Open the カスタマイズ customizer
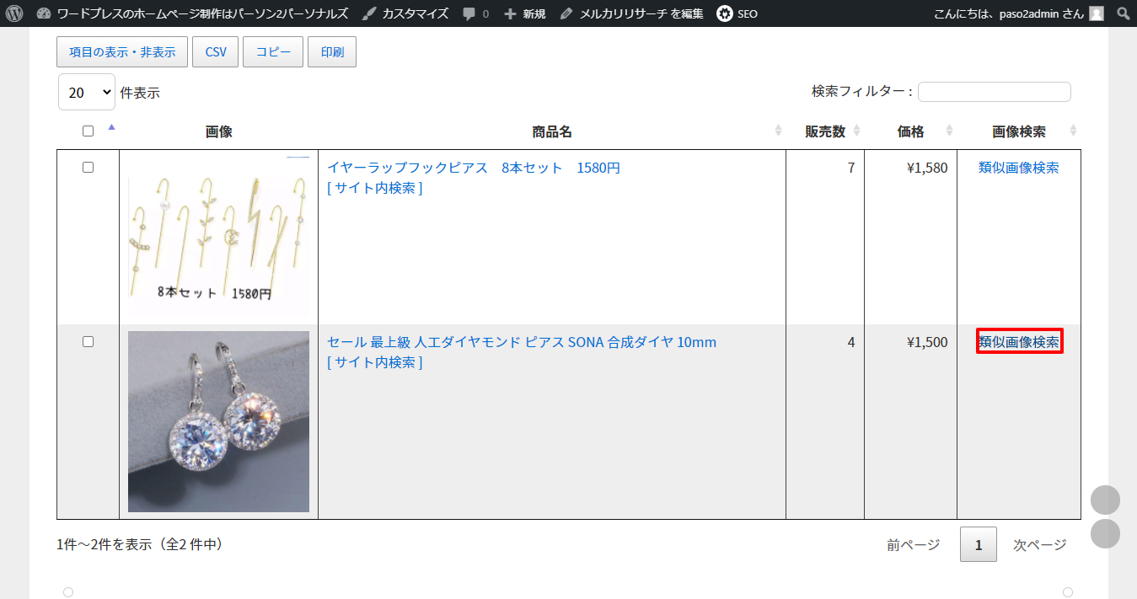This screenshot has height=599, width=1137. coord(405,13)
